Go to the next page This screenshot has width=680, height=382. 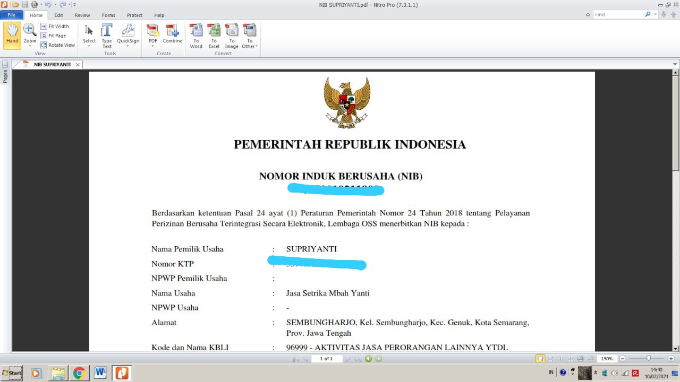[347, 359]
